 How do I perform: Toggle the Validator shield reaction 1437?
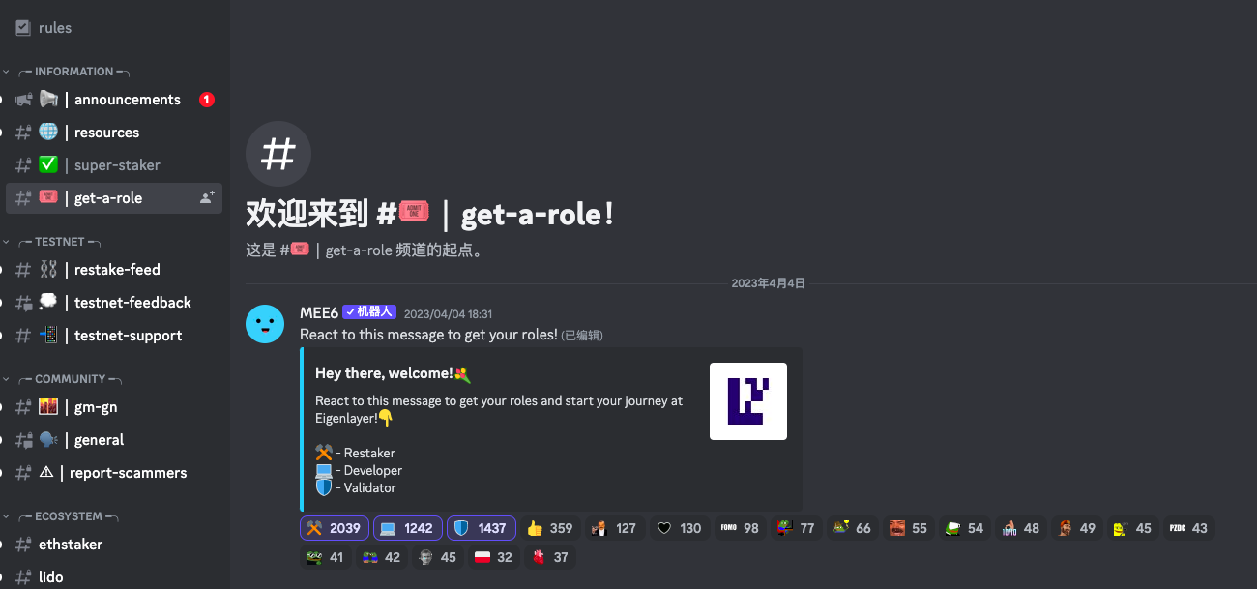coord(482,528)
